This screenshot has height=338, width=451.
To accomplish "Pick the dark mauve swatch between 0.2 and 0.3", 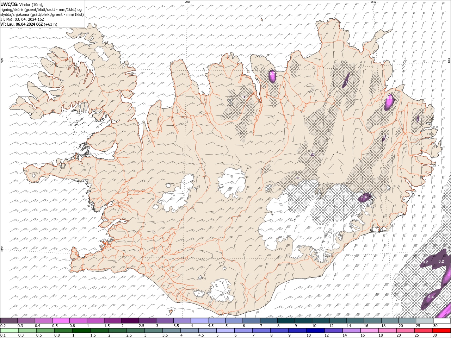I will coord(9,321).
